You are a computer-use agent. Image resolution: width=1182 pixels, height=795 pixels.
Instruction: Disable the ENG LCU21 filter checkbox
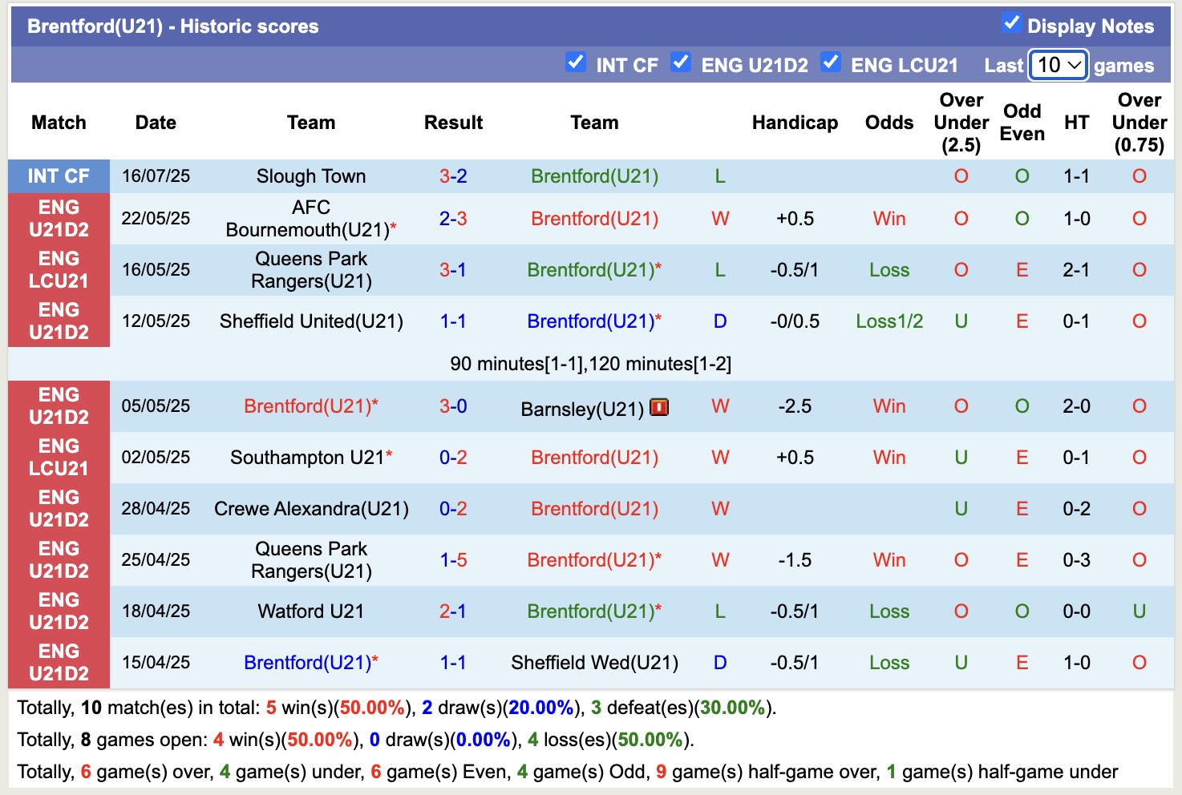[831, 62]
